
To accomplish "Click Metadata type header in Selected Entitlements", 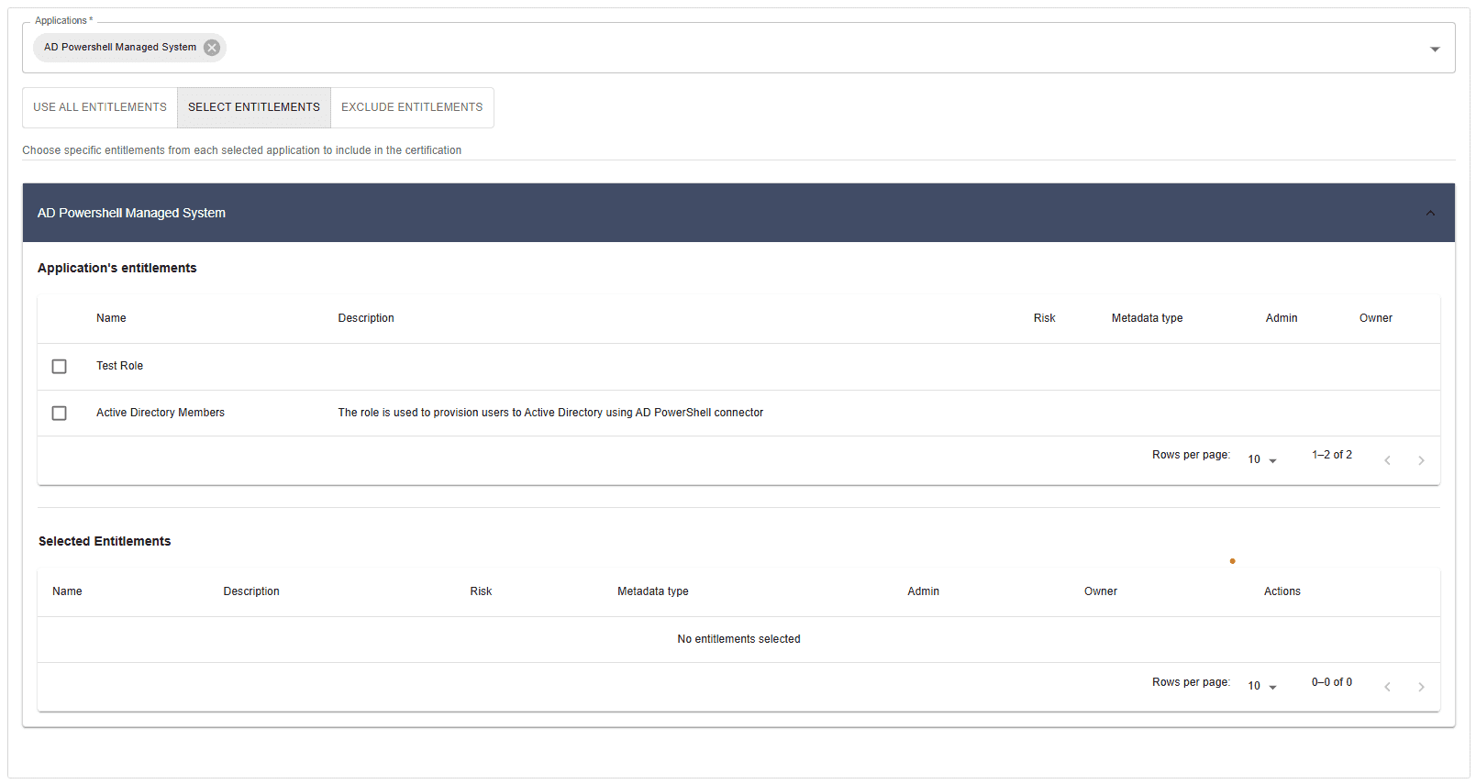I will [652, 591].
